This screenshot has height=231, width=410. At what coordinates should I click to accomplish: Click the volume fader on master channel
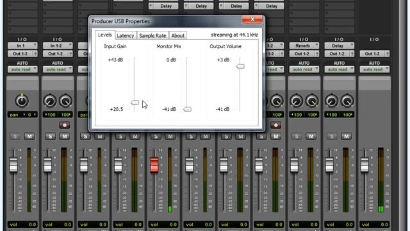pyautogui.click(x=365, y=165)
